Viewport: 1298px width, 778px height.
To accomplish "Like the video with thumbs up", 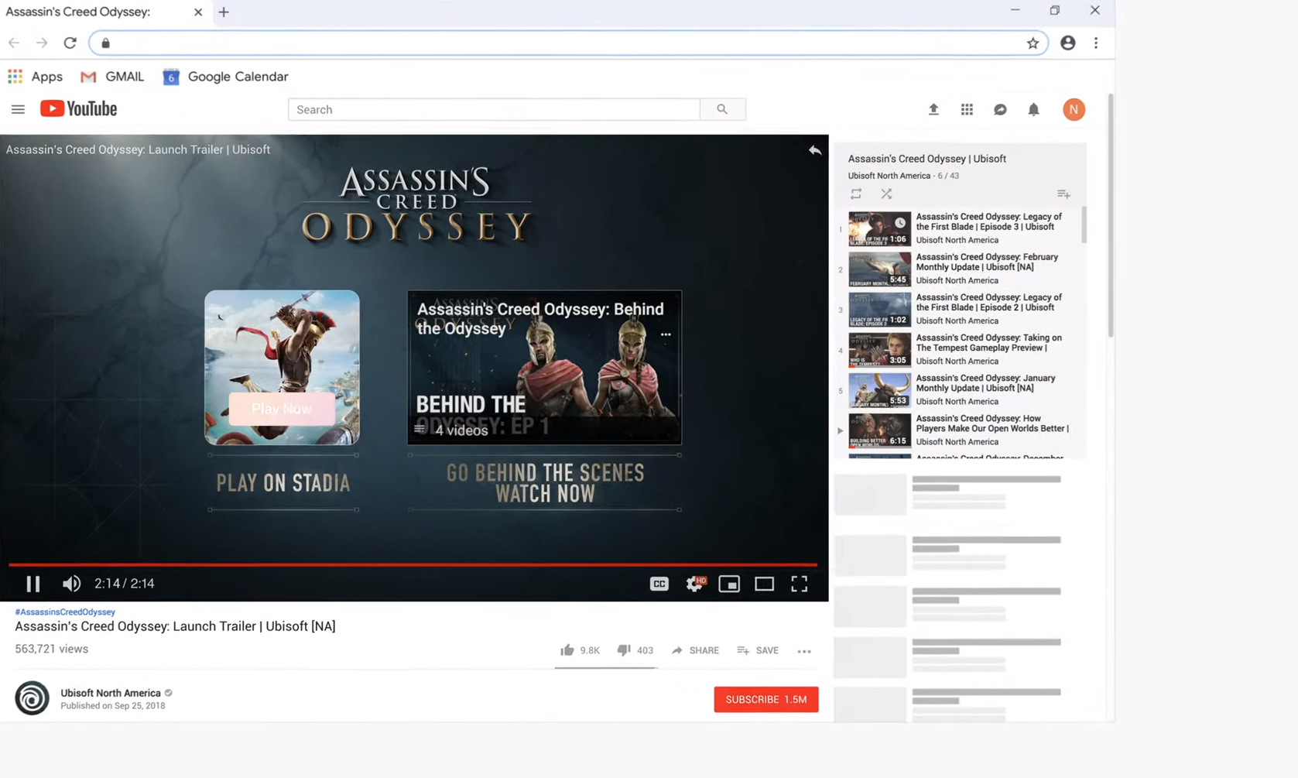I will pyautogui.click(x=580, y=650).
